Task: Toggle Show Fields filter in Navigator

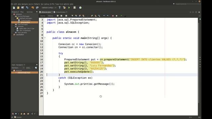Action: (16, 114)
